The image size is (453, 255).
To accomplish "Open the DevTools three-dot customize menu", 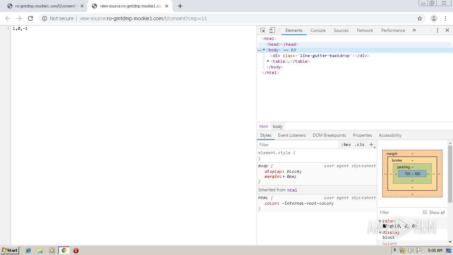I will [437, 30].
